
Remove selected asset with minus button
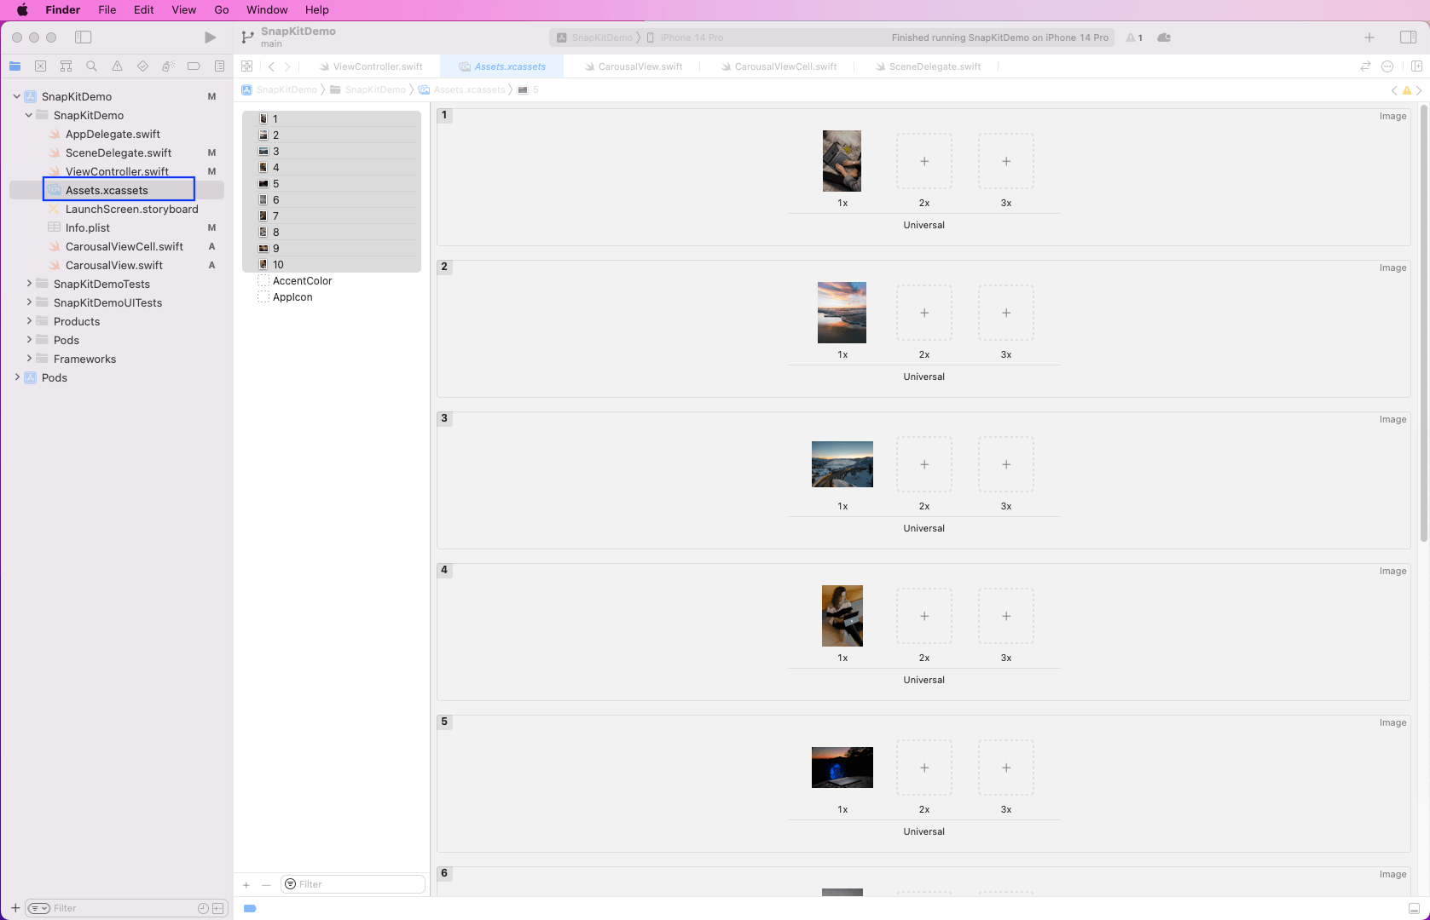tap(266, 885)
